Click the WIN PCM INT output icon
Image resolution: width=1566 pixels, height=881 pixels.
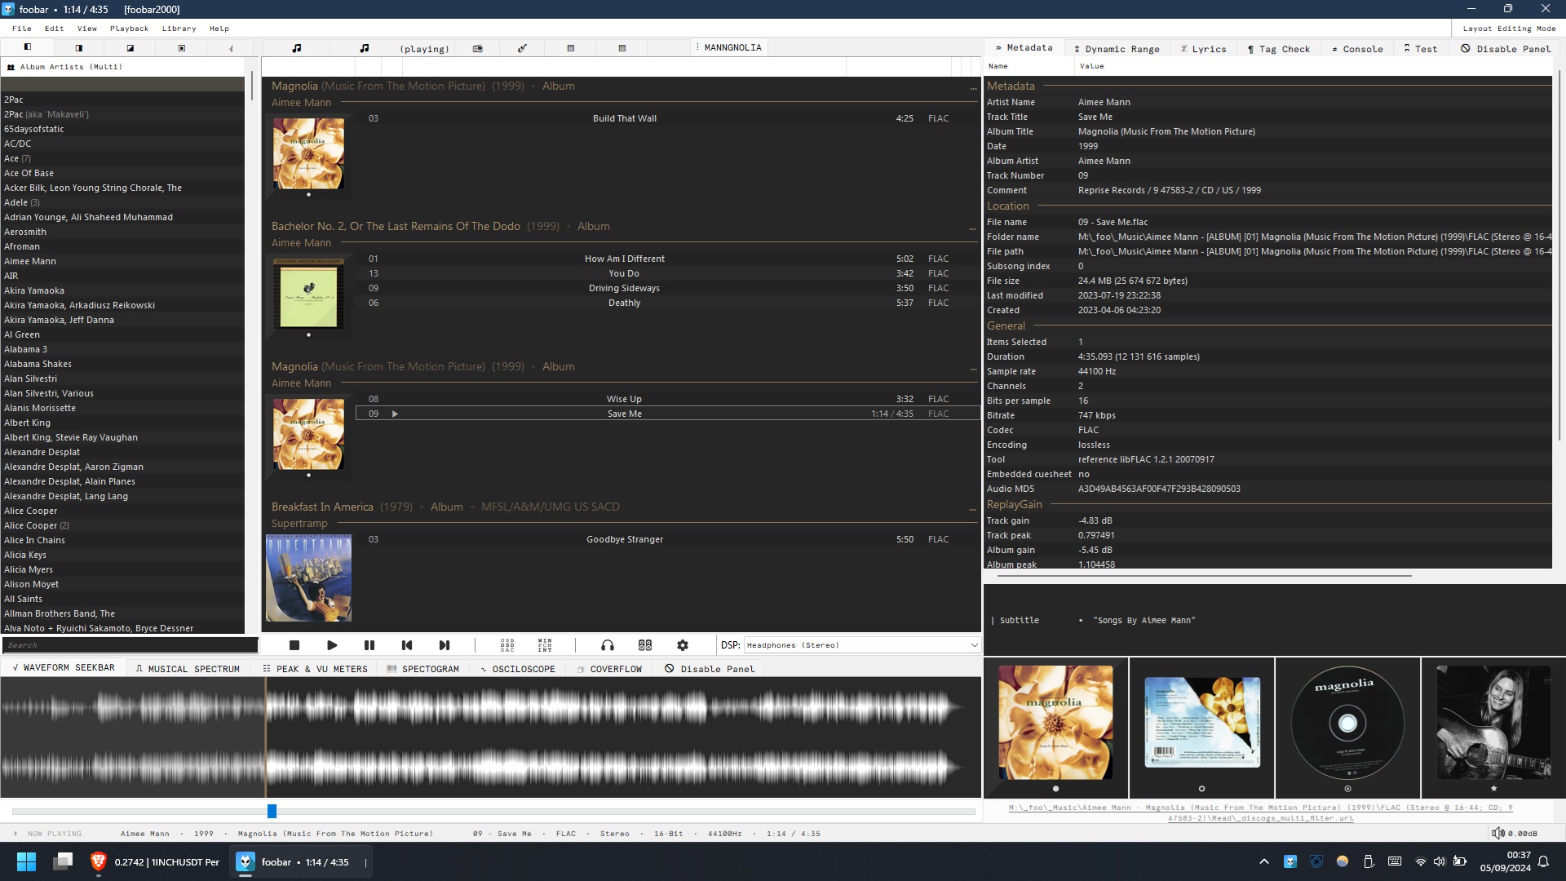(x=545, y=645)
